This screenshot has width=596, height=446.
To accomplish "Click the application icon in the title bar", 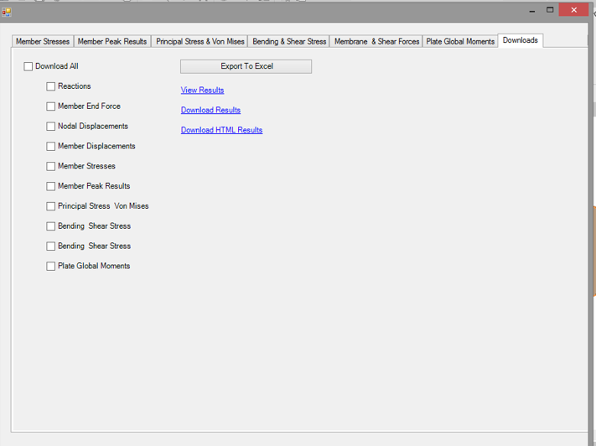I will tap(7, 12).
